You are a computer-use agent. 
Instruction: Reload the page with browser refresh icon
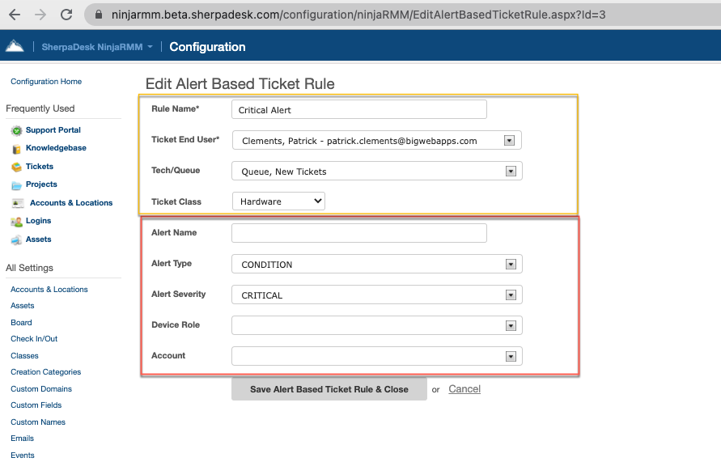coord(66,15)
